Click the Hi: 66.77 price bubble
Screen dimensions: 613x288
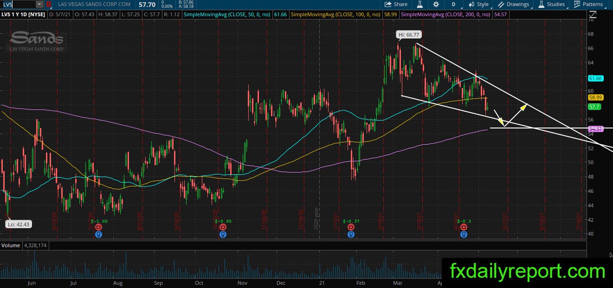(409, 35)
